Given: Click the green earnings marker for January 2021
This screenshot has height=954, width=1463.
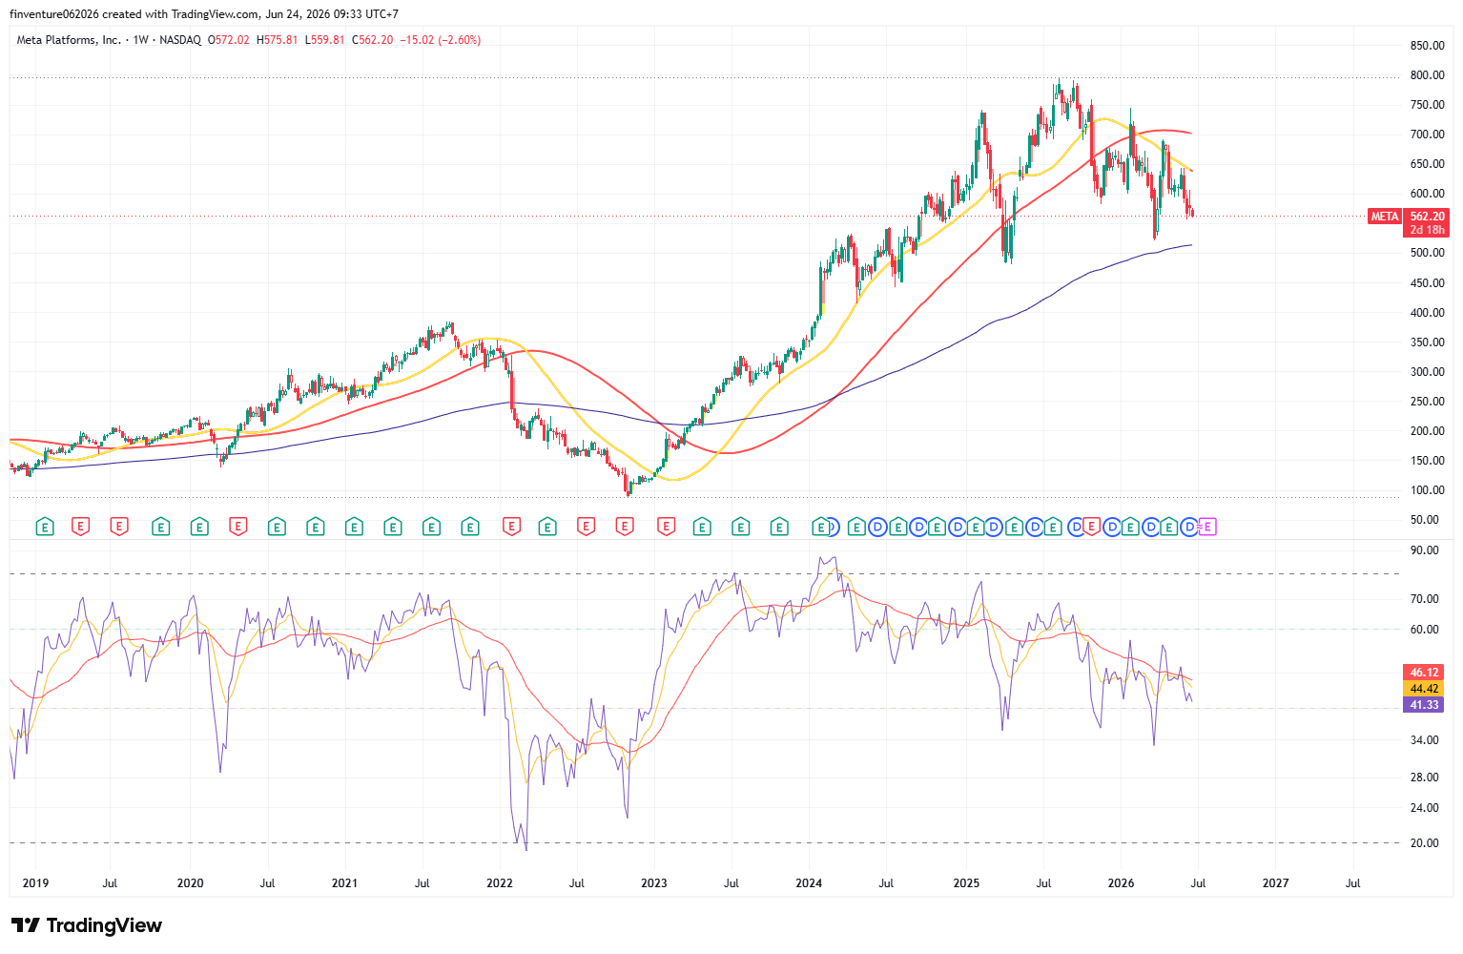Looking at the screenshot, I should pyautogui.click(x=354, y=527).
